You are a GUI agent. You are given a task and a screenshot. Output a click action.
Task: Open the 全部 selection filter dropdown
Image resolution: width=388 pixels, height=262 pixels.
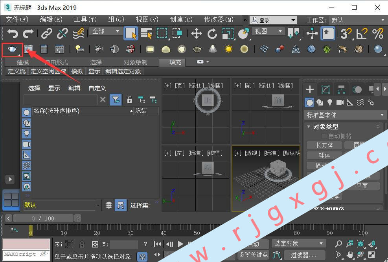[x=105, y=31]
